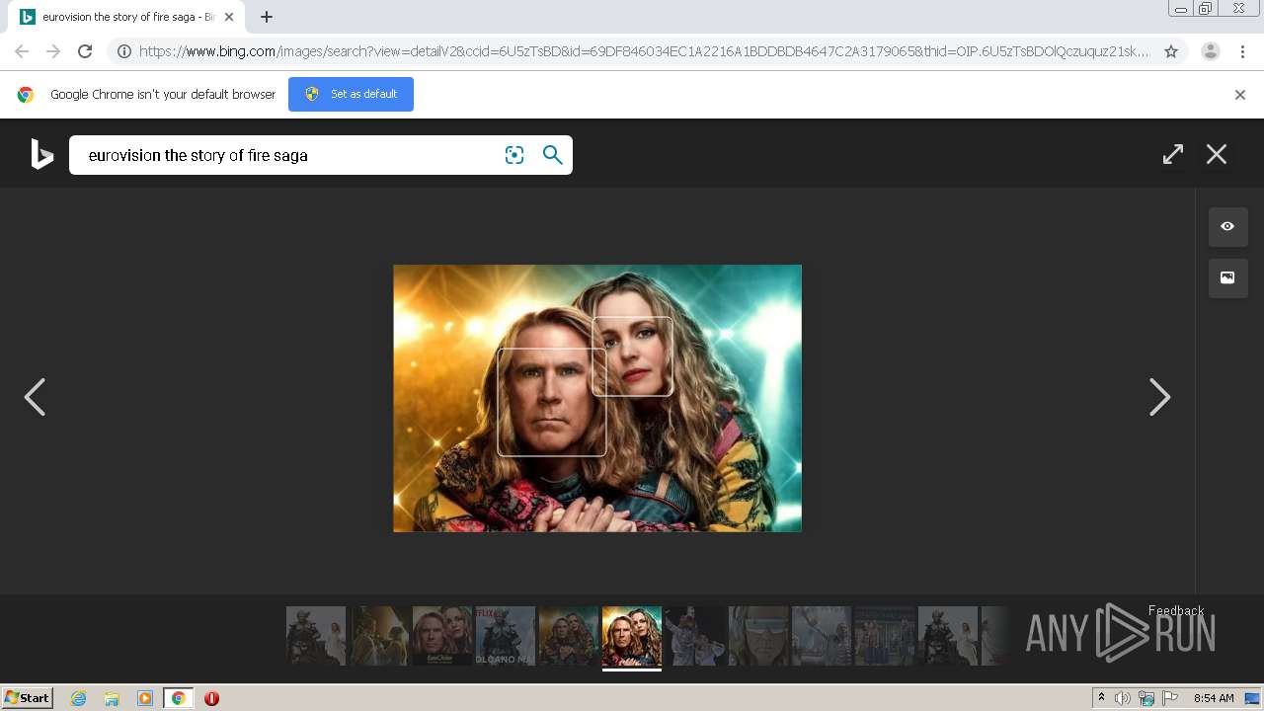The image size is (1264, 711).
Task: Open visual search camera icon
Action: 514,155
